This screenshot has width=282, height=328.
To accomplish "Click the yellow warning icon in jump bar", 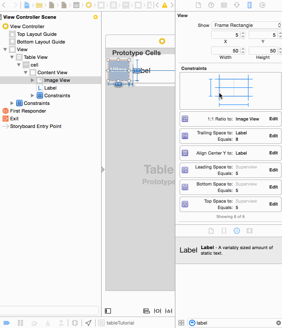I will click(165, 5).
